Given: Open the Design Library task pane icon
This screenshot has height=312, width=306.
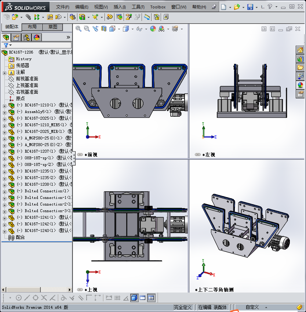Looking at the screenshot, I should (300, 59).
